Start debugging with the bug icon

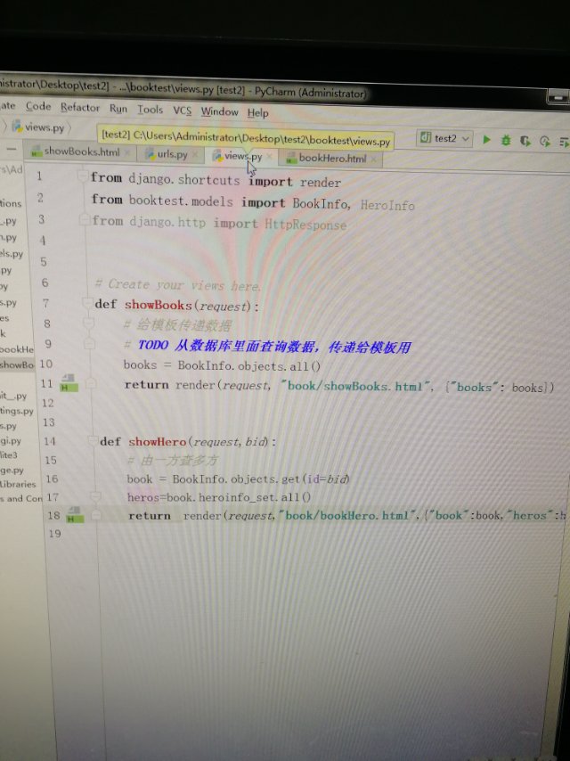[x=506, y=140]
